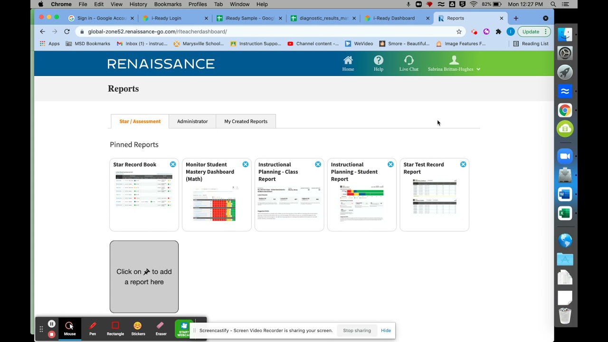Open Sabrina Brittan-Hughes user menu
The image size is (608, 342).
tap(454, 64)
